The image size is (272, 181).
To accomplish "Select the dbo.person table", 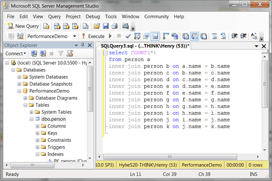I will tap(54, 119).
